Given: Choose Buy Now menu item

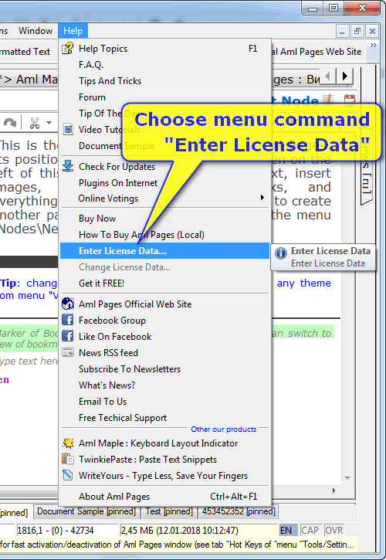Looking at the screenshot, I should 164,219.
